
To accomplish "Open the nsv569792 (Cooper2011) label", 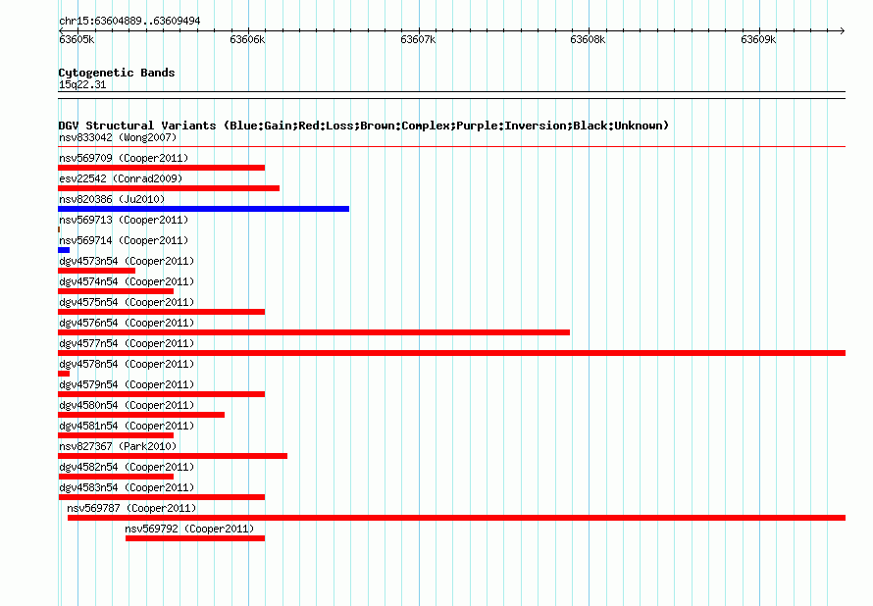I will (189, 529).
